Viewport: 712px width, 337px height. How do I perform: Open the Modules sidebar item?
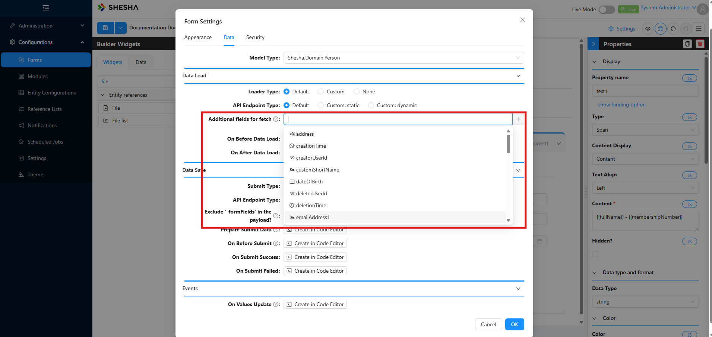click(46, 76)
